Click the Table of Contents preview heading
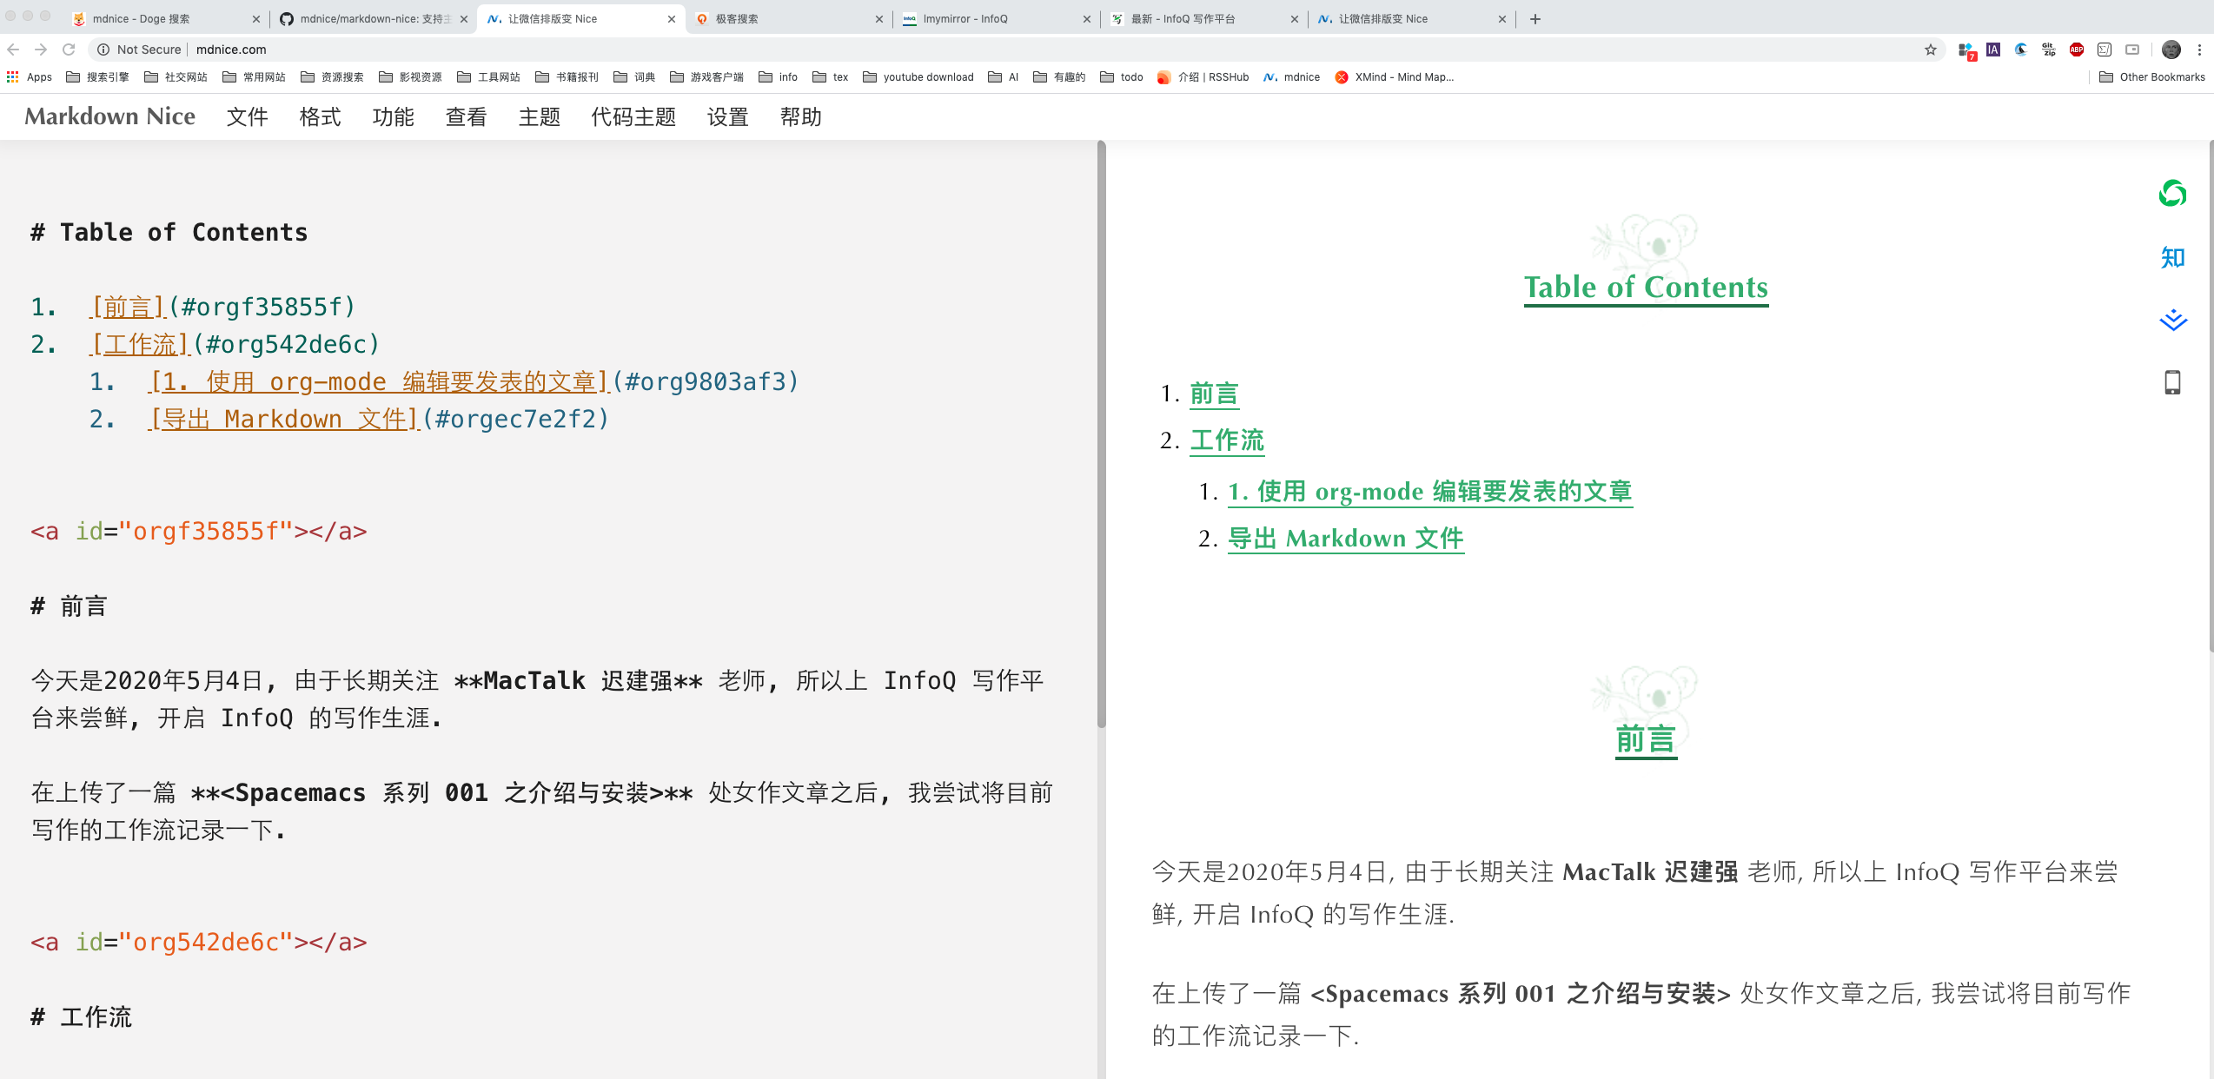The height and width of the screenshot is (1079, 2214). coord(1646,288)
